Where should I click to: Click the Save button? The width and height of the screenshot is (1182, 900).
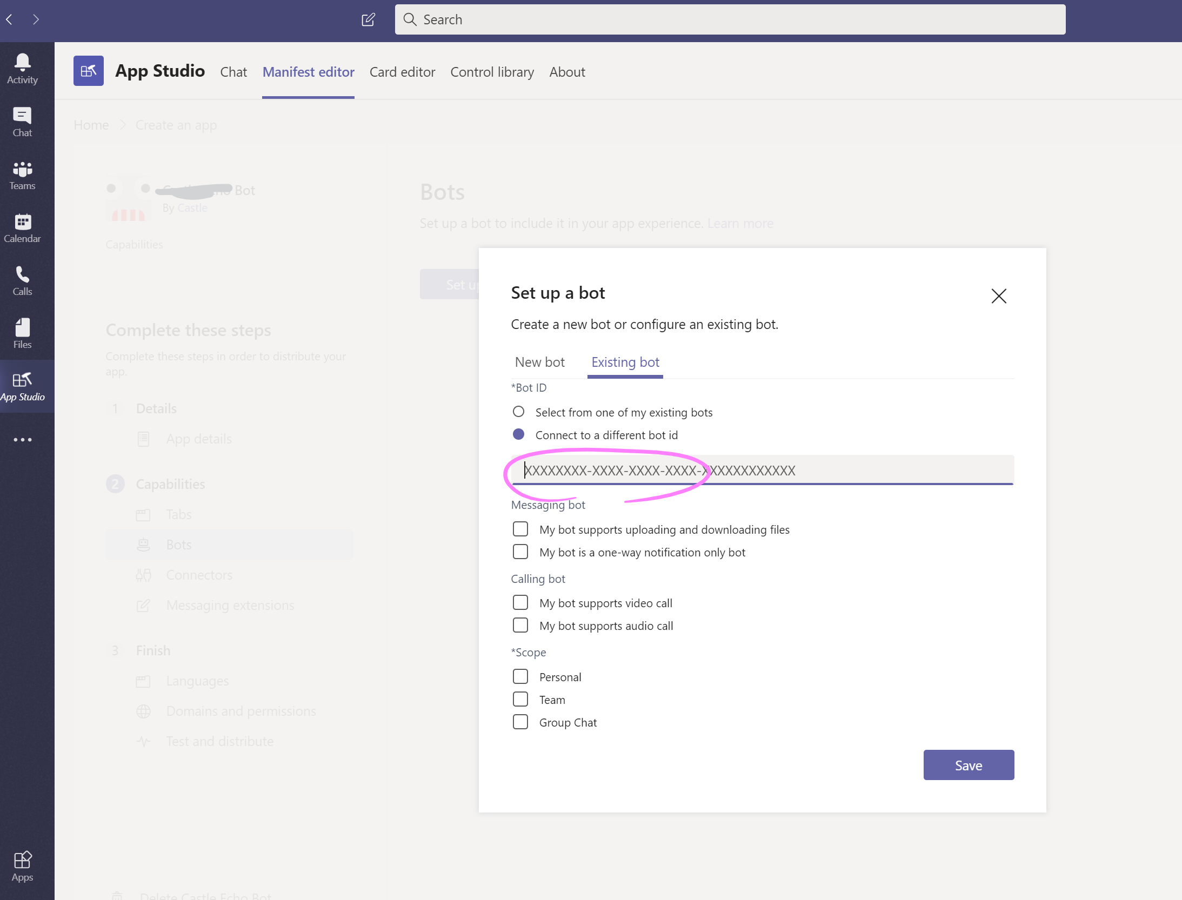tap(968, 765)
